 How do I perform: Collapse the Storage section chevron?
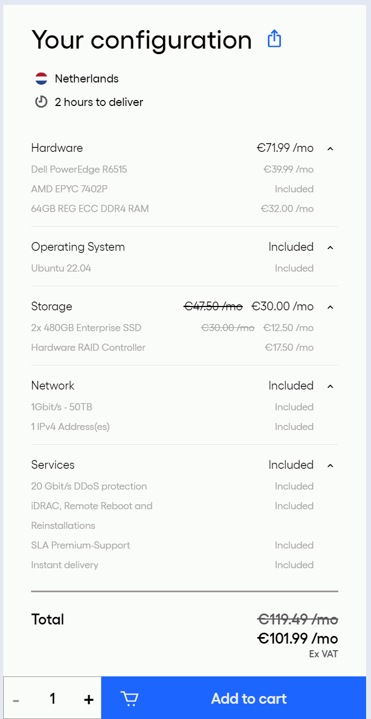[x=330, y=307]
